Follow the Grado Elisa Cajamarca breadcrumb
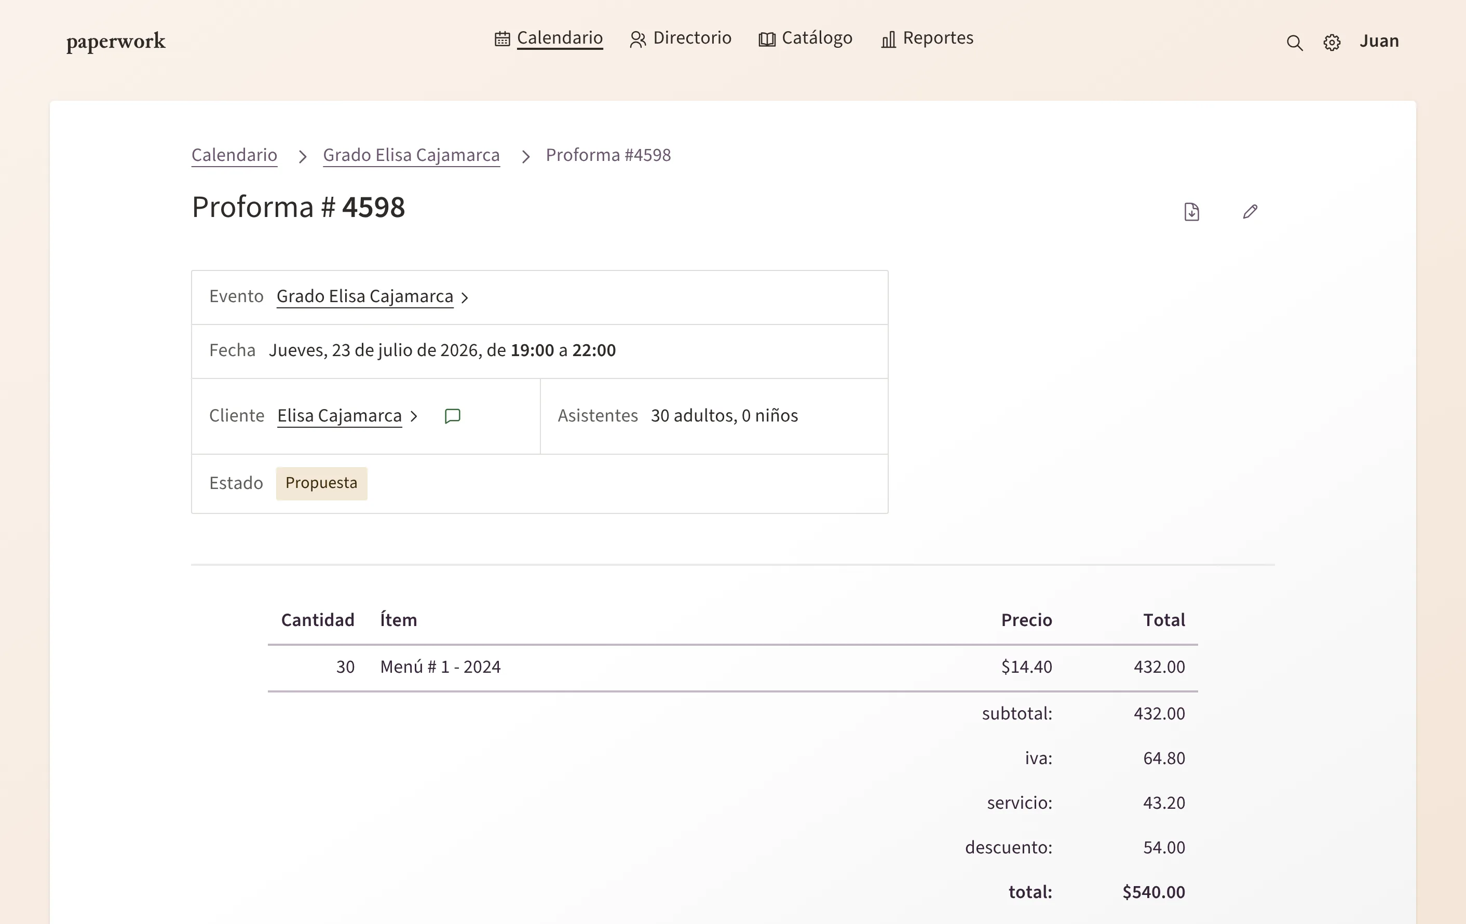Image resolution: width=1466 pixels, height=924 pixels. (x=411, y=155)
